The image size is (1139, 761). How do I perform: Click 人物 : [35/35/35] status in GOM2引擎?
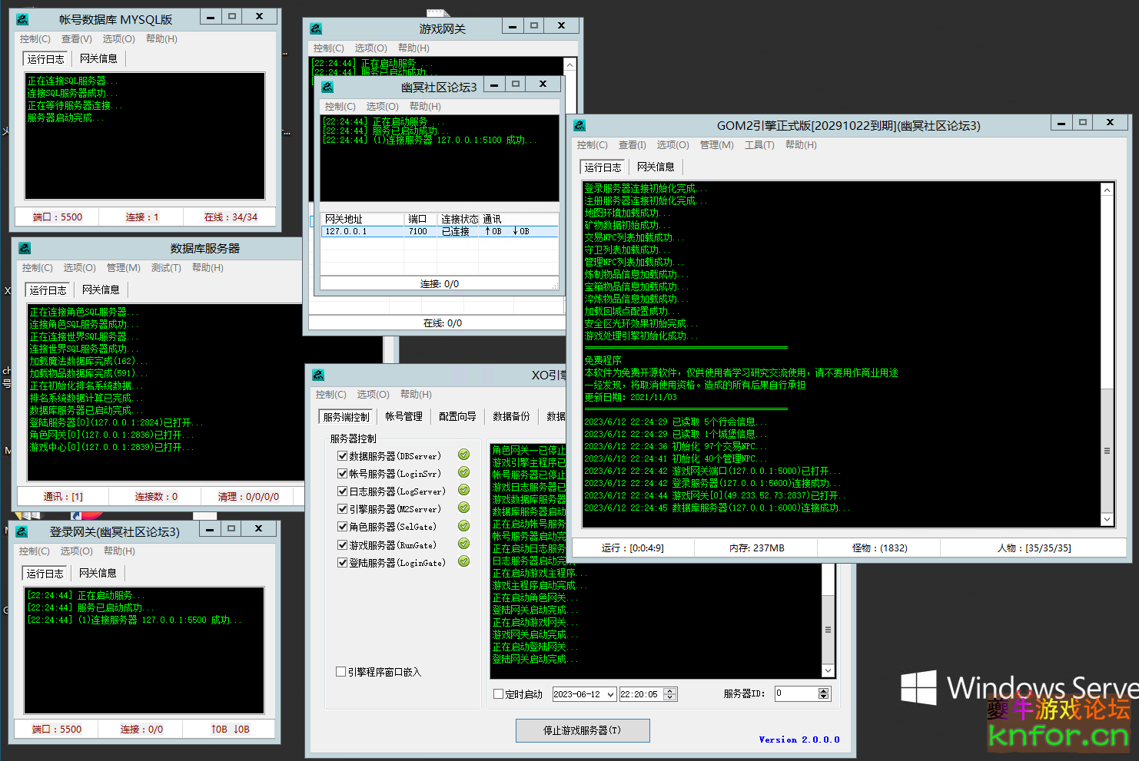[x=1034, y=548]
